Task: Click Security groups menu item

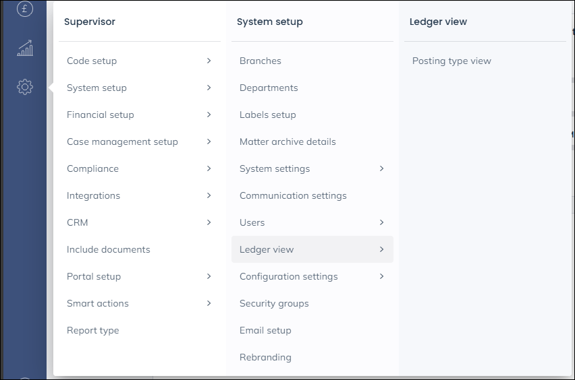Action: pyautogui.click(x=274, y=303)
